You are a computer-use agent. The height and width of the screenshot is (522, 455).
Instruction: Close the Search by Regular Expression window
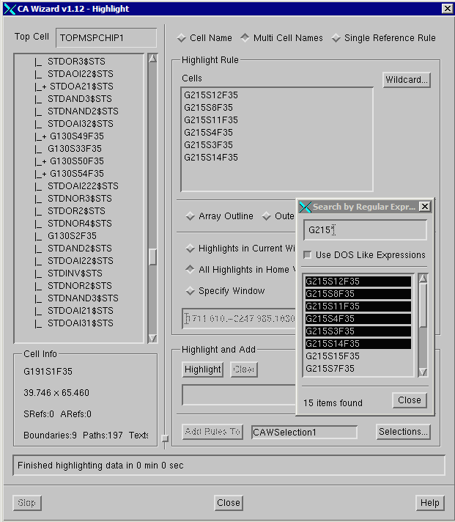coord(425,207)
